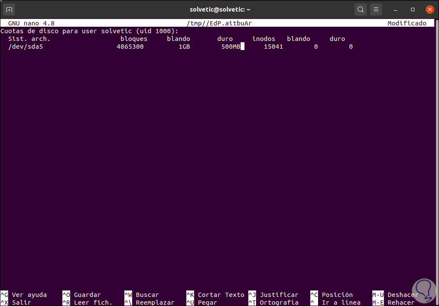Viewport: 439px width, 306px height.
Task: Click the Sist. arch. column header
Action: tap(29, 39)
